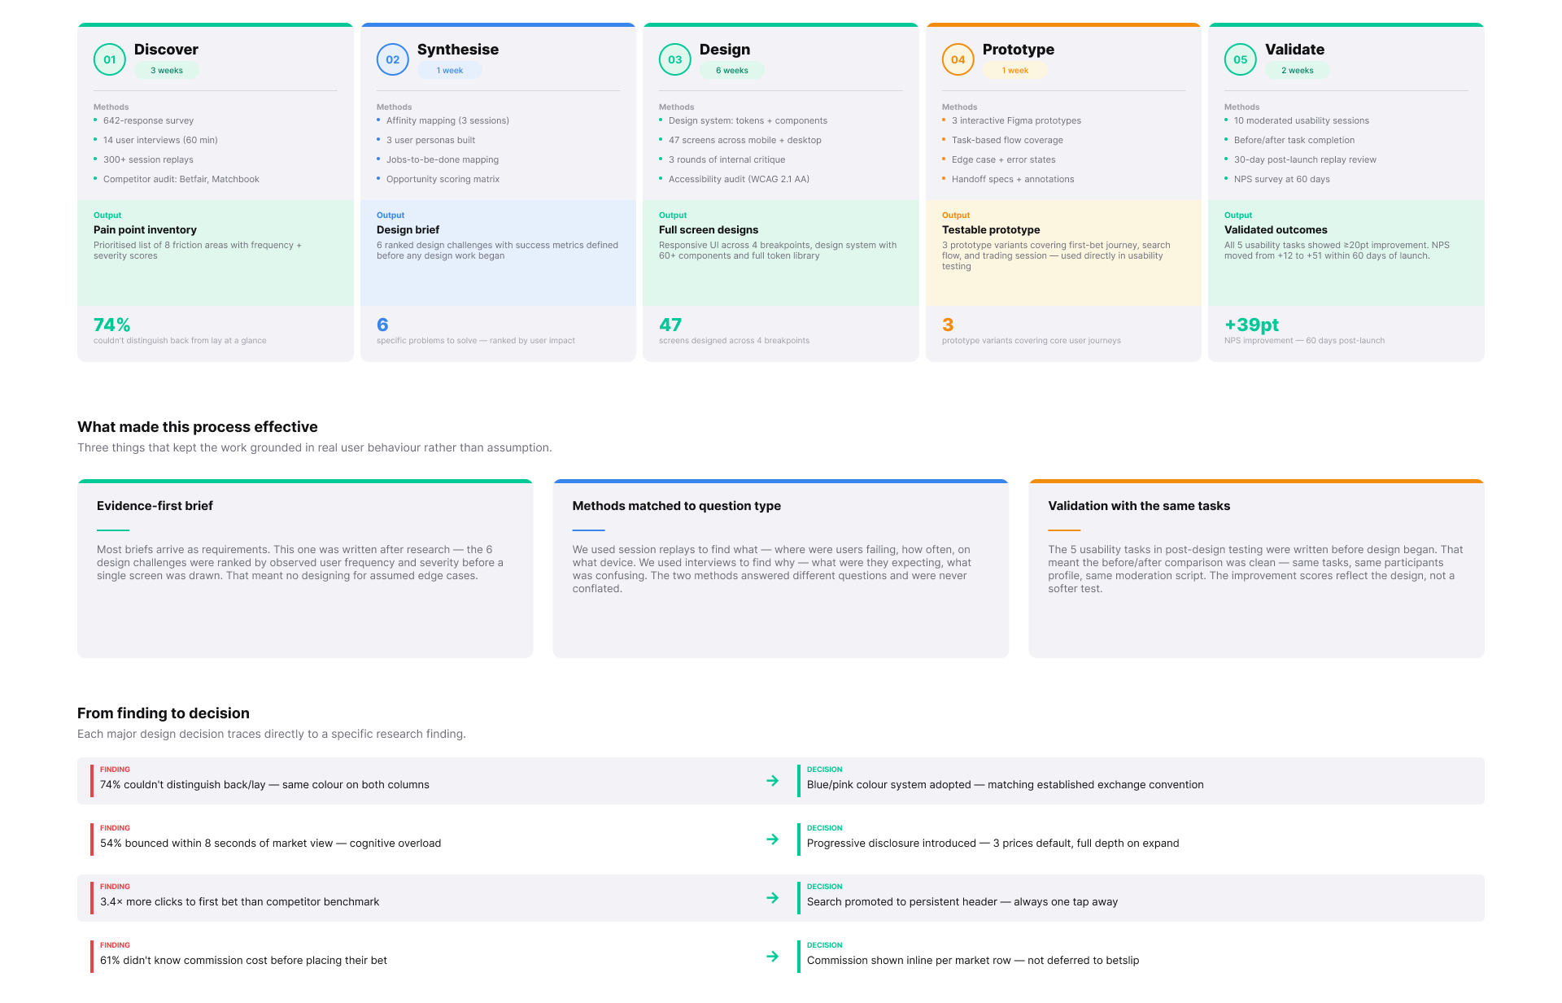Image resolution: width=1562 pixels, height=1003 pixels.
Task: Click the 01 Discover step circle
Action: tap(110, 59)
